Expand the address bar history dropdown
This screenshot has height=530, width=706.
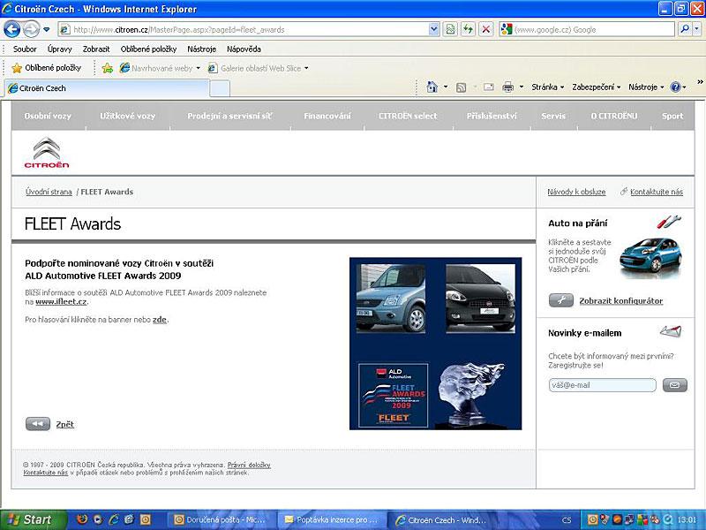(433, 30)
